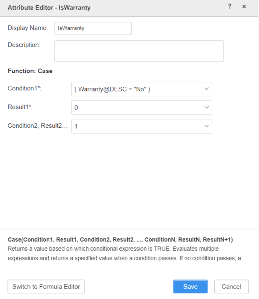The height and width of the screenshot is (299, 259).
Task: Click the Condition1 label
Action: coord(25,89)
